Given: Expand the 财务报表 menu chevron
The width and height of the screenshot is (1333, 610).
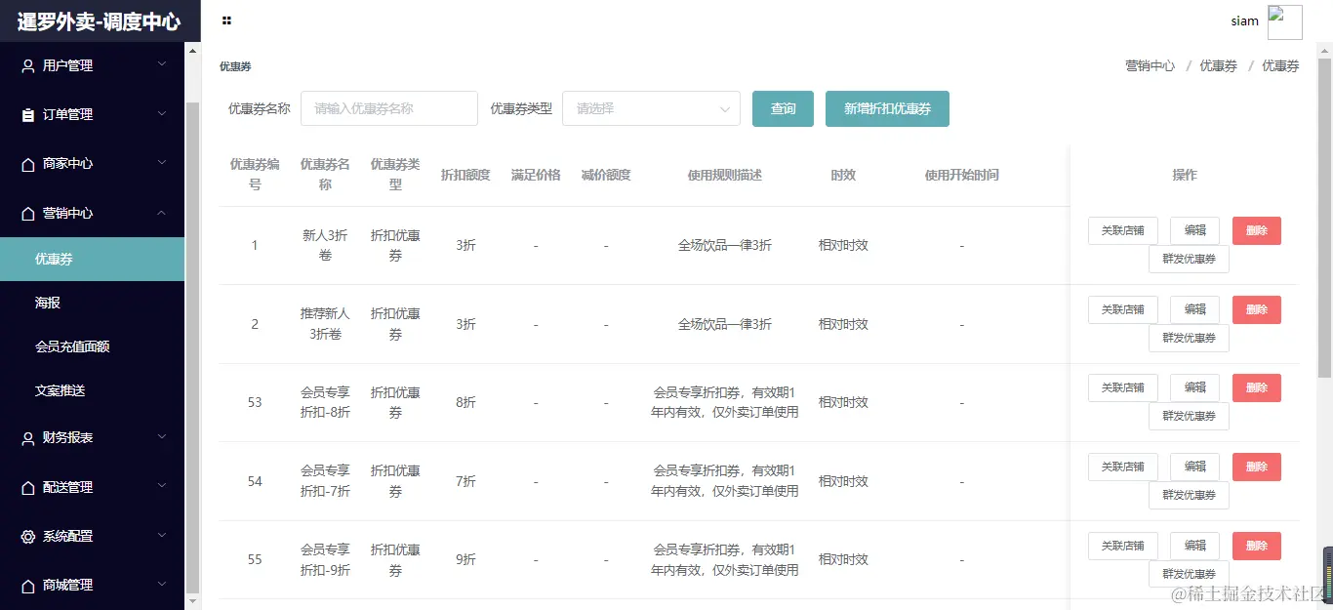Looking at the screenshot, I should pyautogui.click(x=162, y=437).
